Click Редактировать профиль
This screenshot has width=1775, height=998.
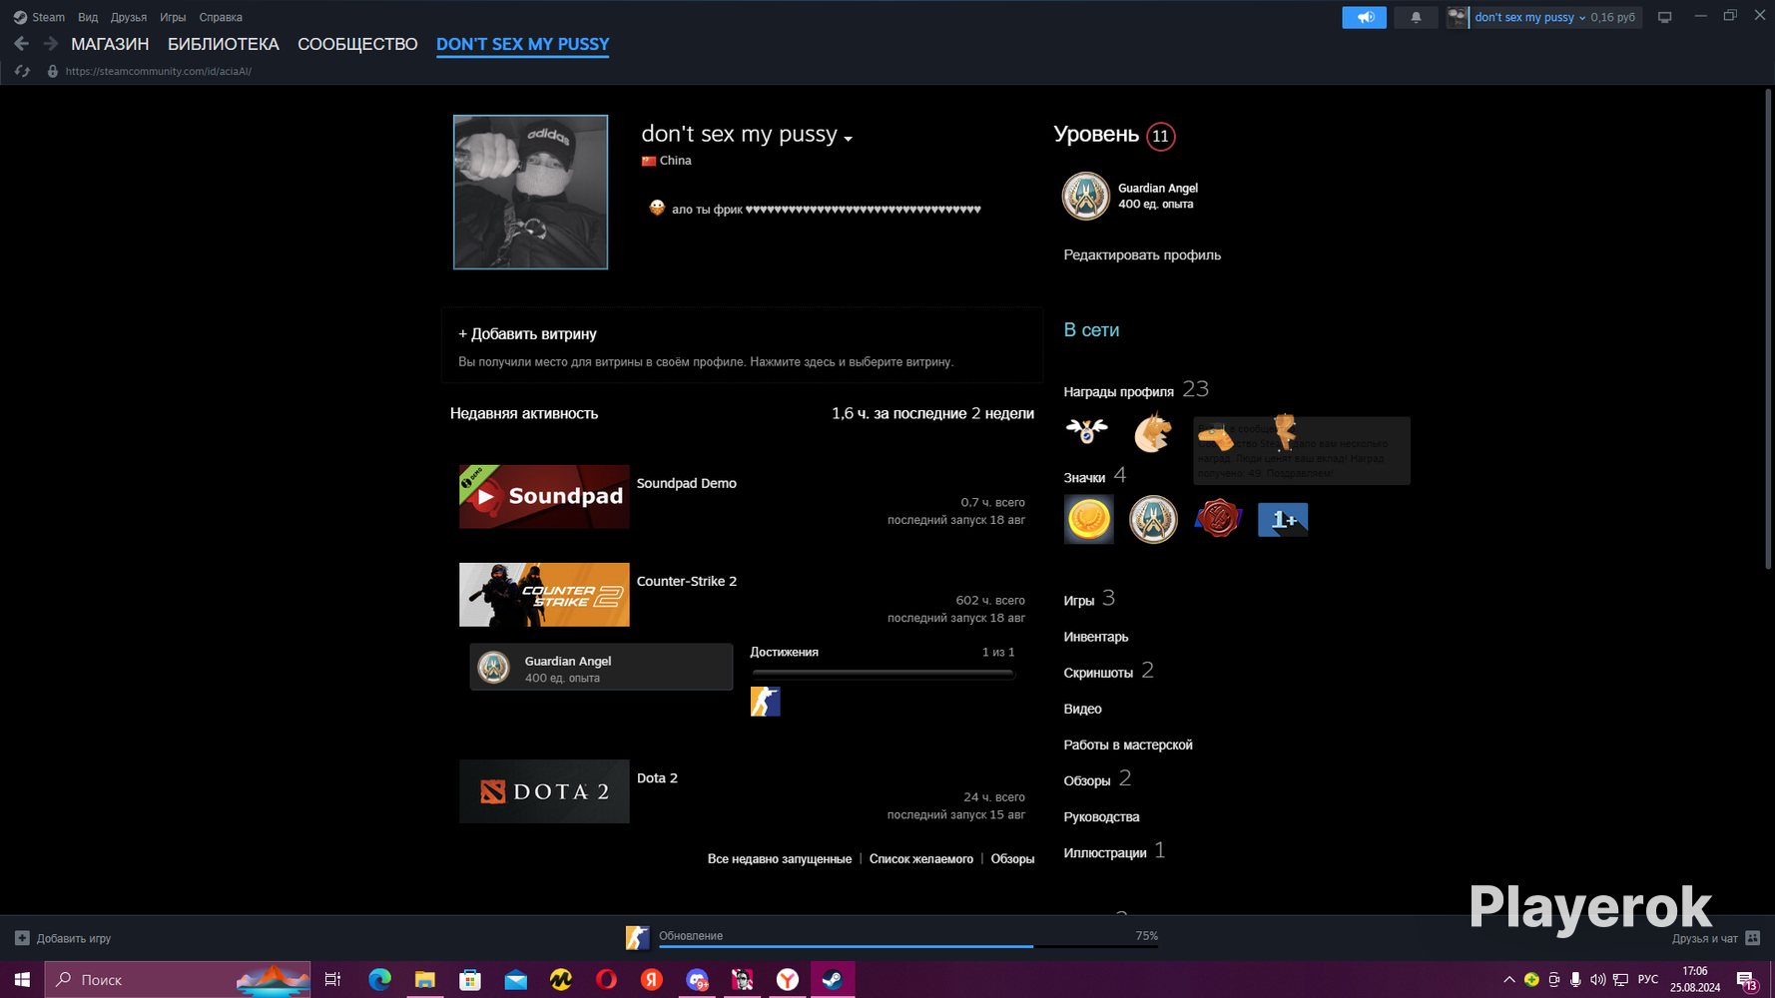1142,254
